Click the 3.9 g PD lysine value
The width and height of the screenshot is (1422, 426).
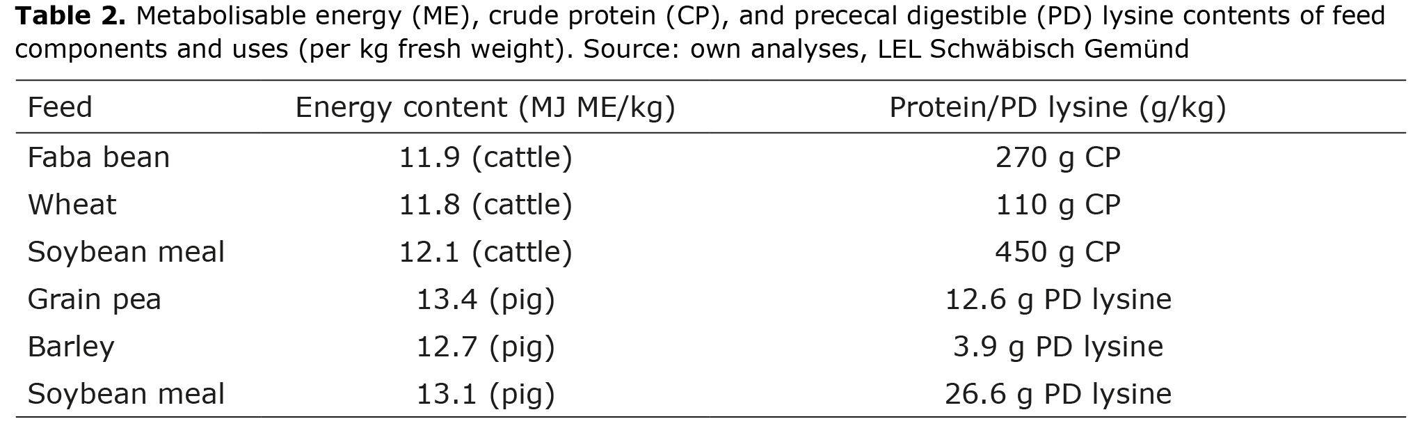pos(1058,347)
